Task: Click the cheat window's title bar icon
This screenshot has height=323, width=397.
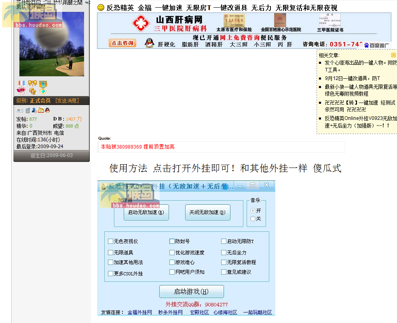Action: tap(103, 187)
